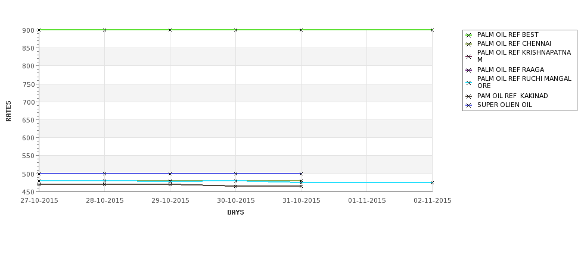Click the 900 point on 29-10-2015

tap(170, 30)
